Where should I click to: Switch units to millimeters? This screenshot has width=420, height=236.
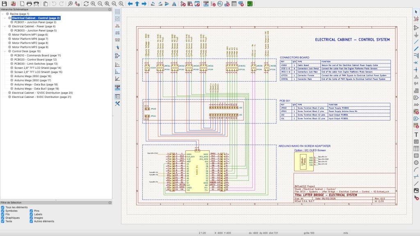coord(117,39)
